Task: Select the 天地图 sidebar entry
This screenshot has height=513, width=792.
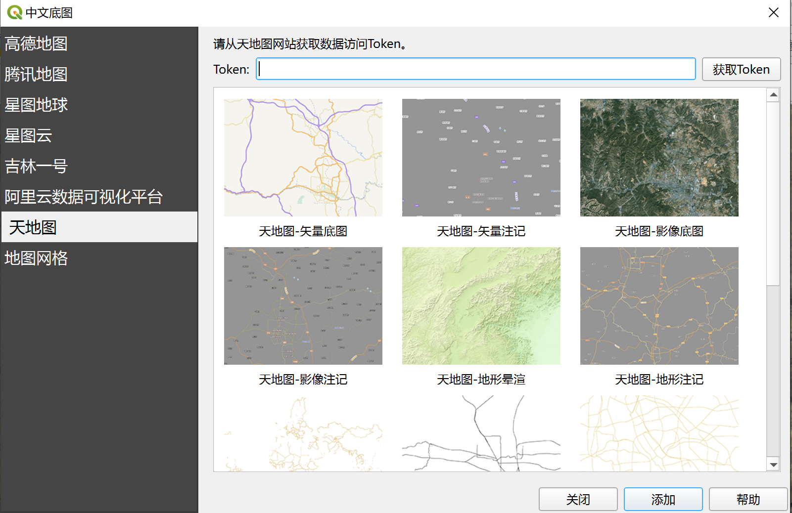Action: 99,227
